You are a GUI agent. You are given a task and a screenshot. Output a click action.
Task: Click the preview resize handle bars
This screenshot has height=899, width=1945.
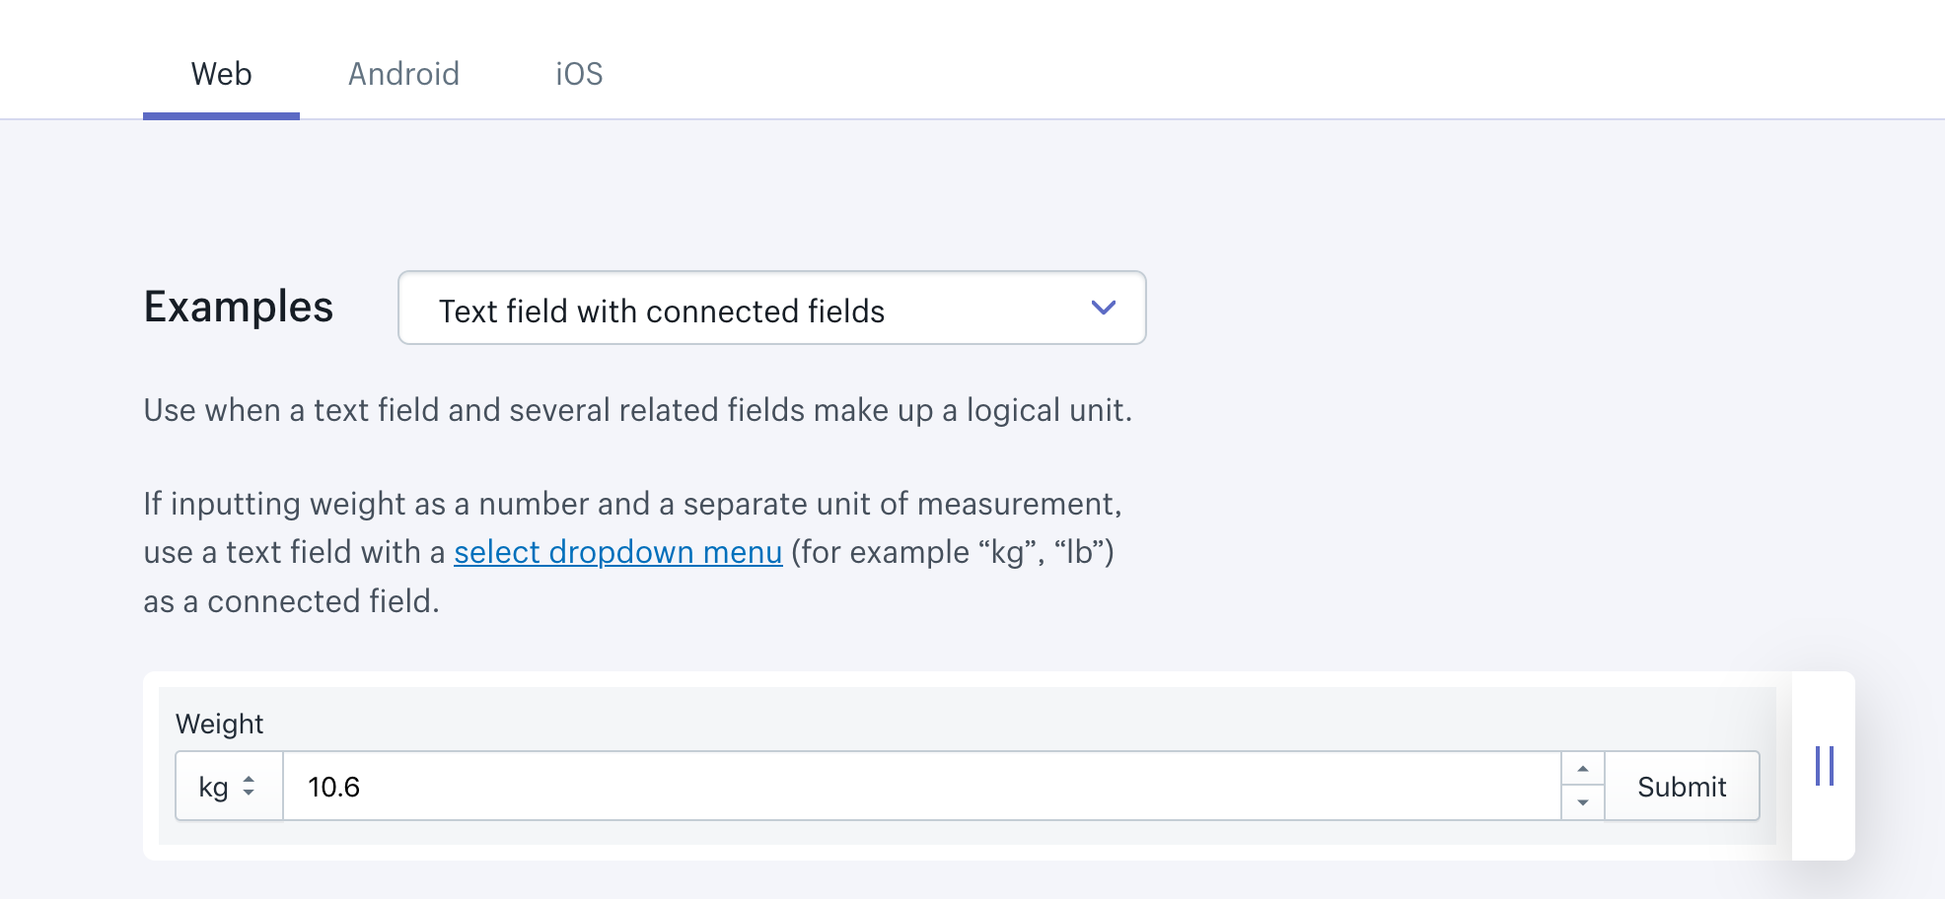coord(1824,766)
